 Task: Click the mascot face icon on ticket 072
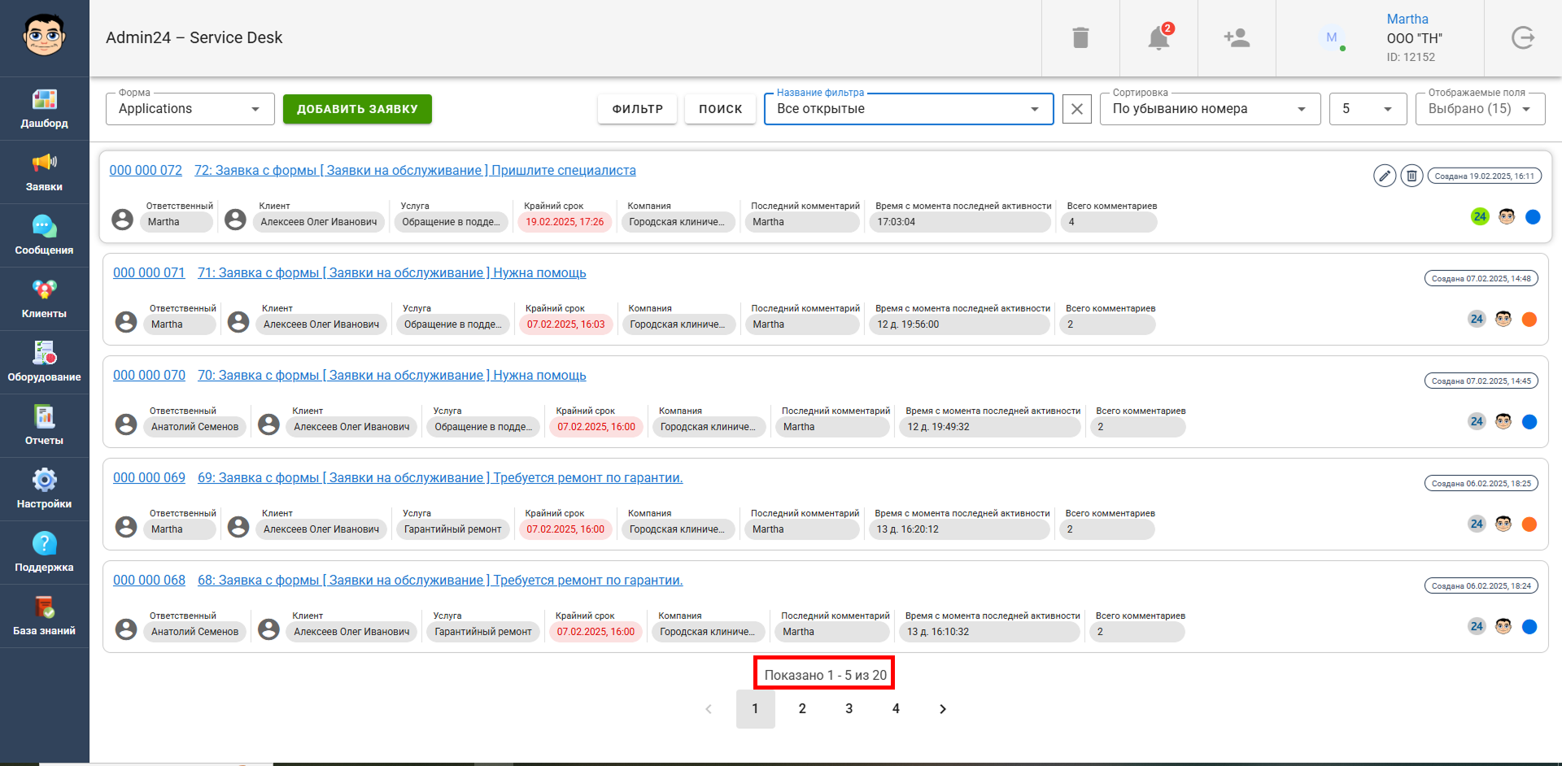click(1507, 216)
